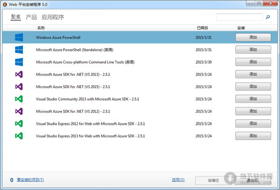Select Microsoft Azure Cross-platform Command Line Tools name
This screenshot has width=280, height=190.
point(85,62)
